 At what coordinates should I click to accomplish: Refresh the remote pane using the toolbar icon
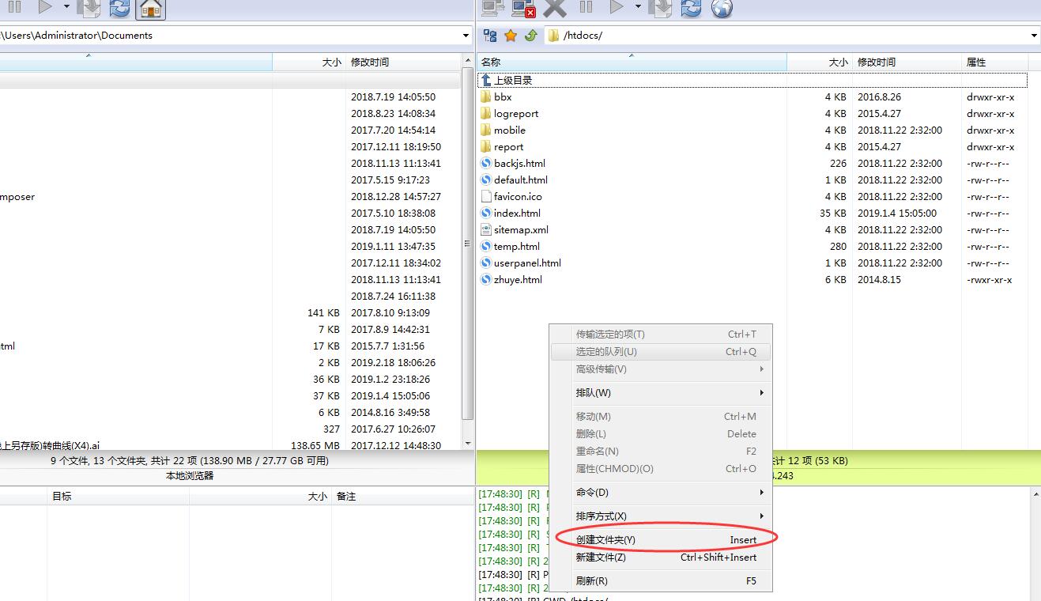pos(691,8)
